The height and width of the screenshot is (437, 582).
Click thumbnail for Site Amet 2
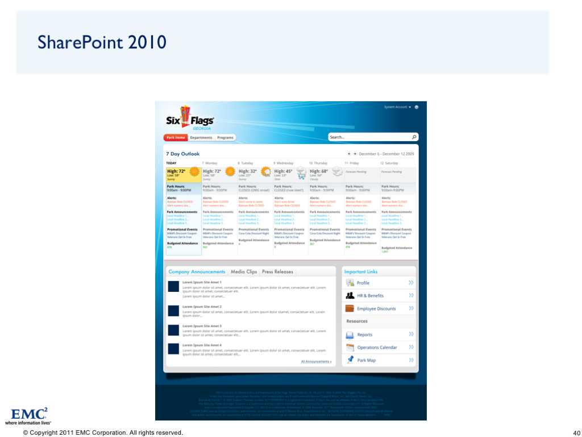[173, 311]
